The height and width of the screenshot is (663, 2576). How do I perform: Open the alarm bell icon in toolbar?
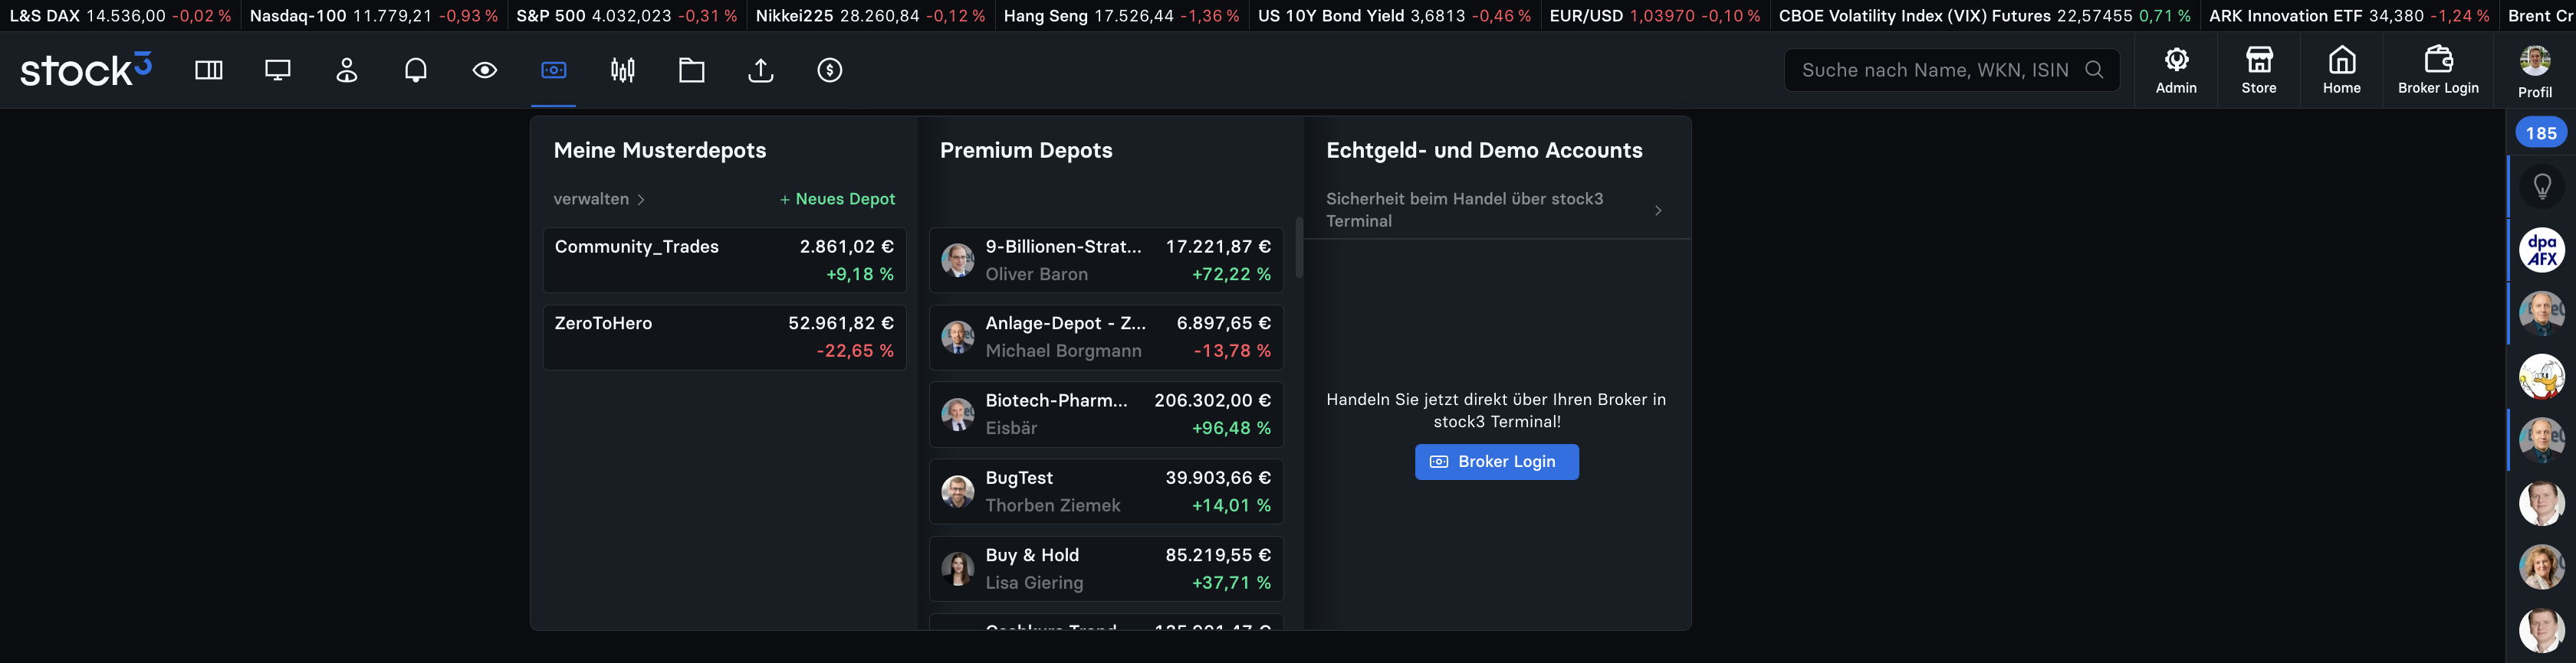tap(416, 70)
